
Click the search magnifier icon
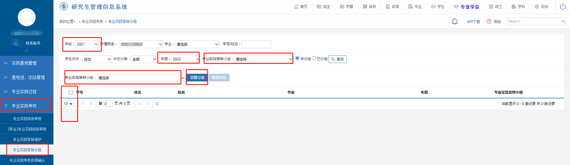[563, 21]
